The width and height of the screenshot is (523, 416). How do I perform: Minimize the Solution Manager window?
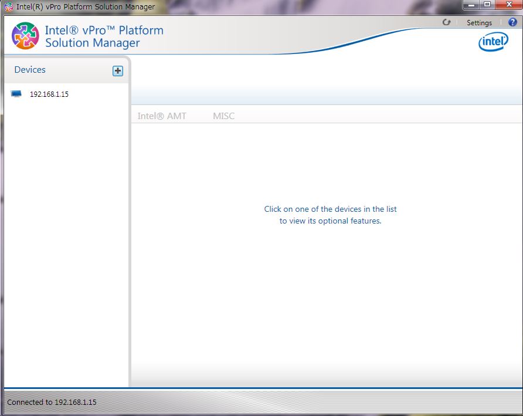click(x=471, y=5)
